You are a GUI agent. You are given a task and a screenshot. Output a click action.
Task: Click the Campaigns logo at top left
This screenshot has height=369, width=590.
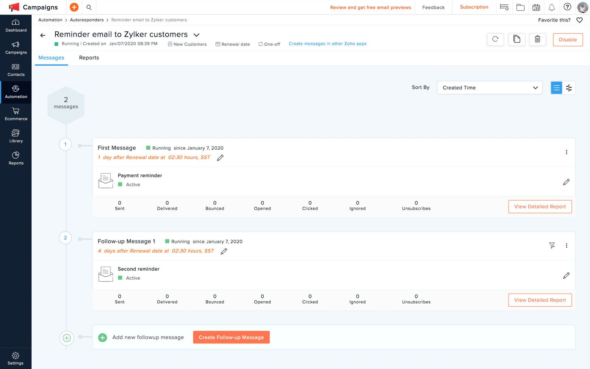(x=33, y=7)
